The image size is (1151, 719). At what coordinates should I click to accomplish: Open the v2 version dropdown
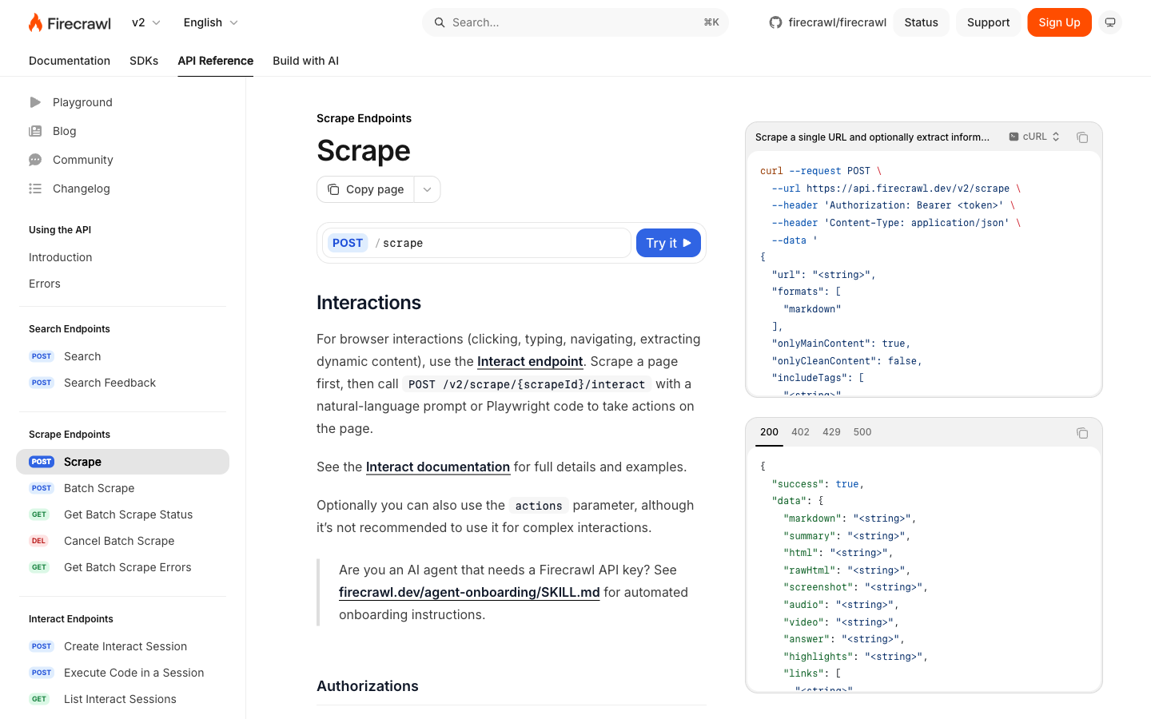click(146, 22)
